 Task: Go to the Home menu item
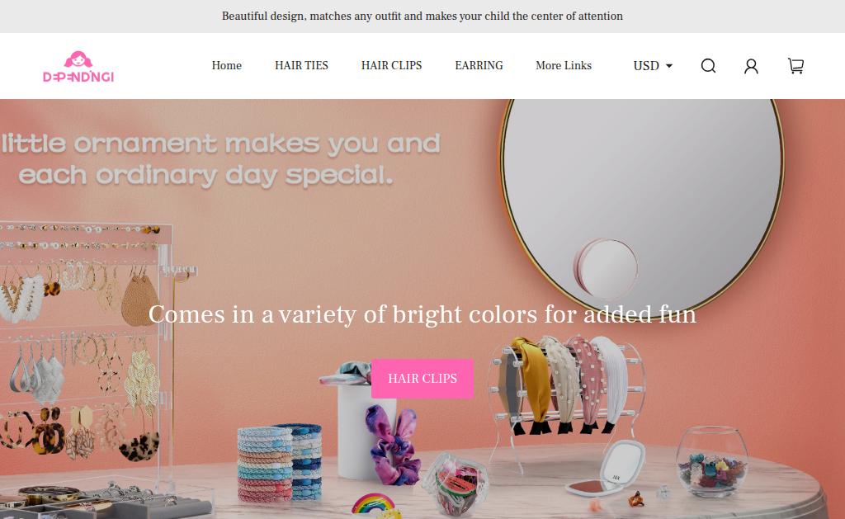pyautogui.click(x=226, y=65)
